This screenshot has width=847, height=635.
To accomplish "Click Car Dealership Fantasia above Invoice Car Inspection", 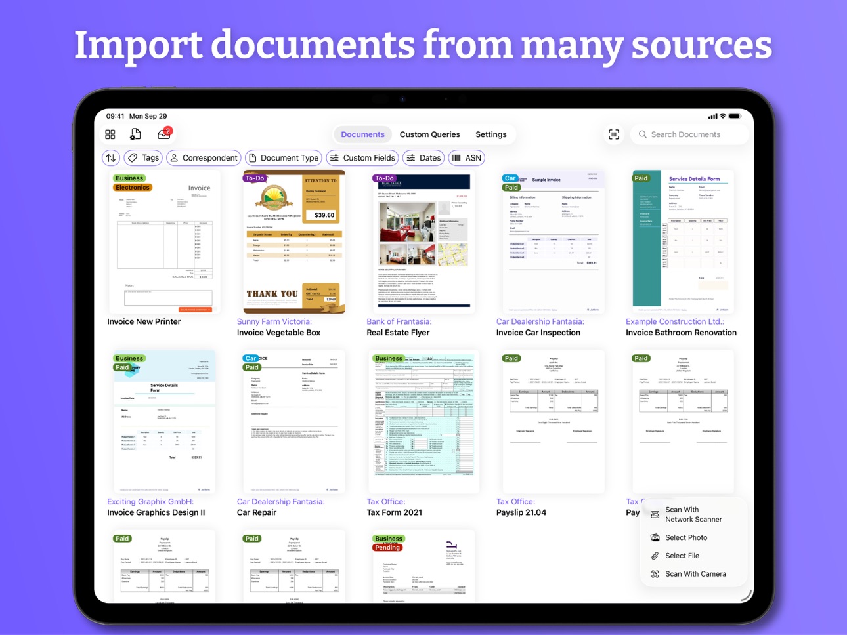I will coord(540,321).
